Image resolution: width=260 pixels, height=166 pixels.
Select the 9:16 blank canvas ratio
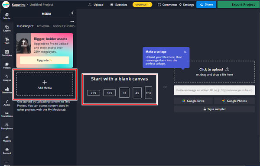tap(148, 93)
